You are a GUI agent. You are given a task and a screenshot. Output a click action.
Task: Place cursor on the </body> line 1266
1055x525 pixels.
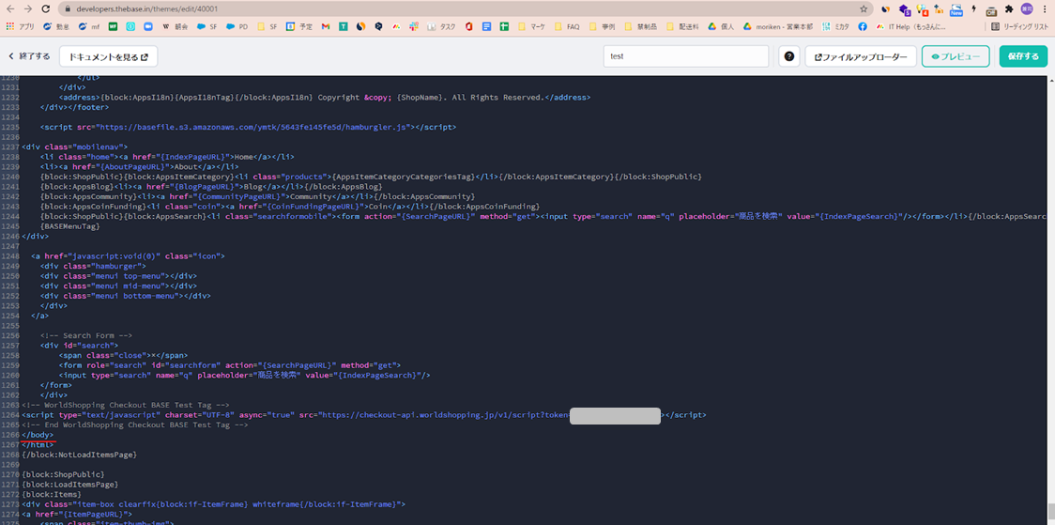point(38,436)
